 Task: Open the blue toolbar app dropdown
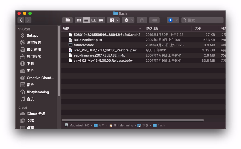173,20
